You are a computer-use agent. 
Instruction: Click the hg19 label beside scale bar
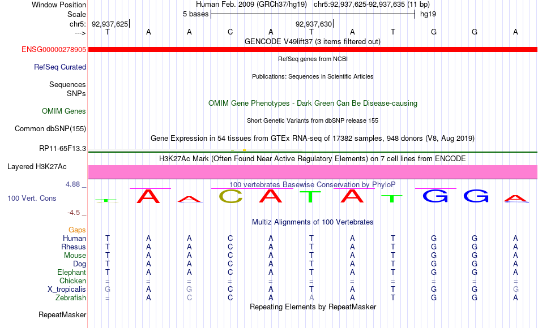coord(428,14)
